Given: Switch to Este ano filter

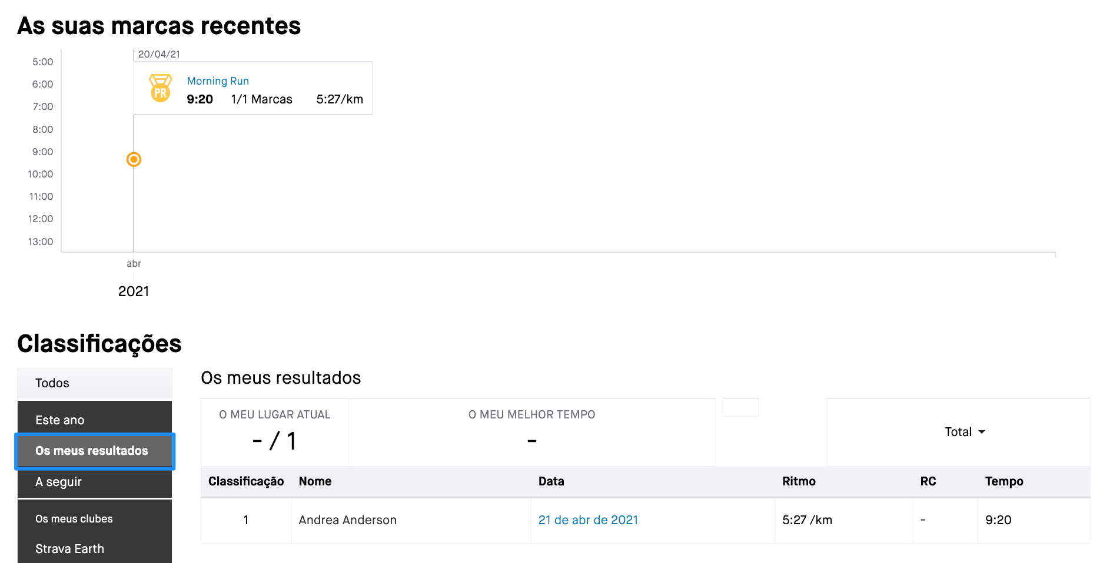Looking at the screenshot, I should tap(95, 420).
